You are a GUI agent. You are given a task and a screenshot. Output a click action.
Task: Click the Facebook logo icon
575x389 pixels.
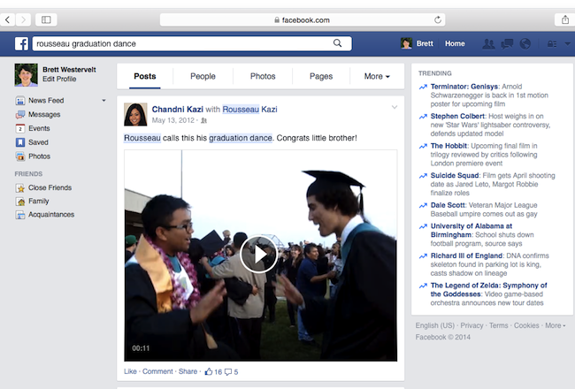point(21,43)
